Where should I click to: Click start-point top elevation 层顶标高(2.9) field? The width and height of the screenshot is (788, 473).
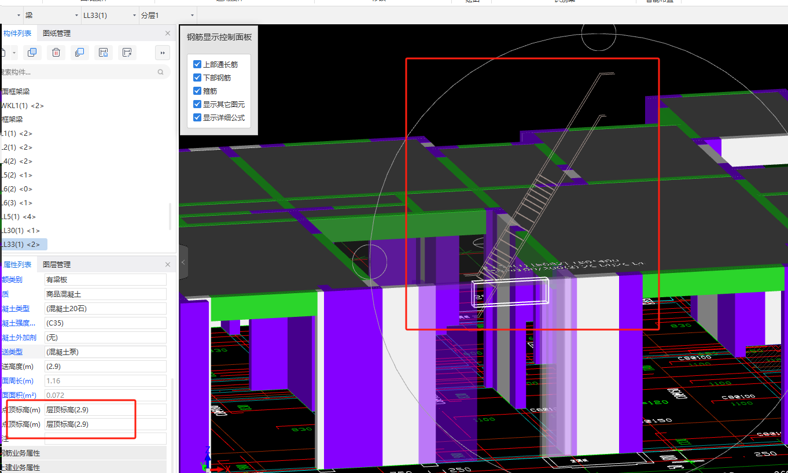coord(105,410)
